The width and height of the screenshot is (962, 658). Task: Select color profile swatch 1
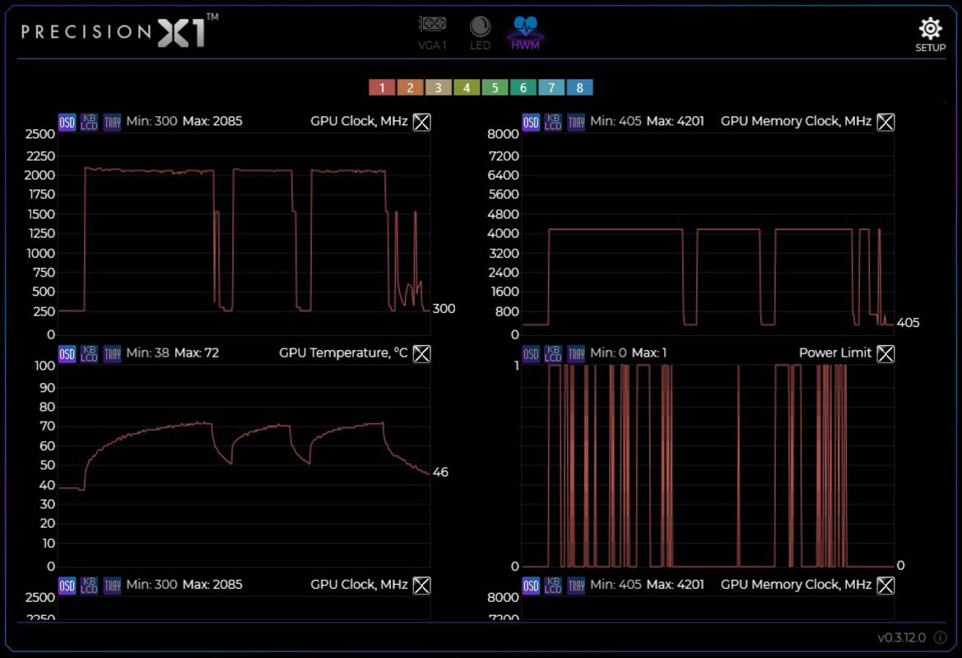(382, 88)
